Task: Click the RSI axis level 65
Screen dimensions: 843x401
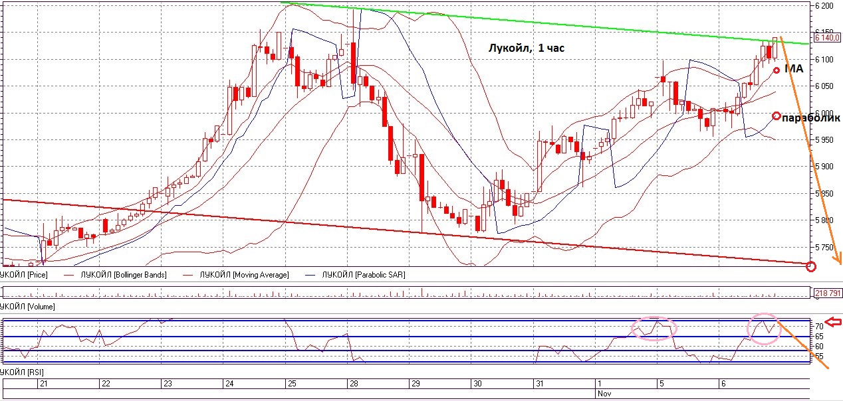Action: click(819, 337)
